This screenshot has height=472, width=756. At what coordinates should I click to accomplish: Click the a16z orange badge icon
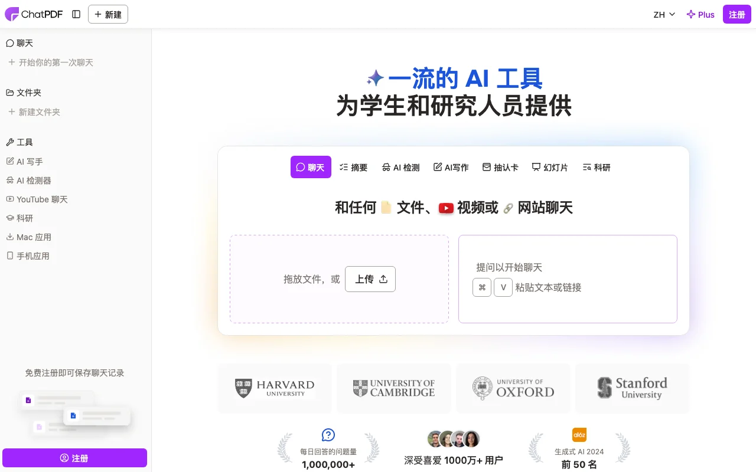579,435
